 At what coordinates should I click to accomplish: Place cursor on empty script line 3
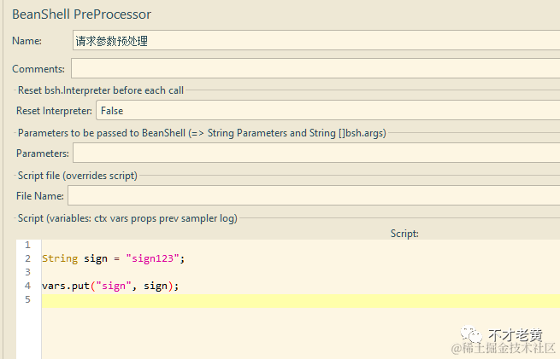click(x=301, y=272)
